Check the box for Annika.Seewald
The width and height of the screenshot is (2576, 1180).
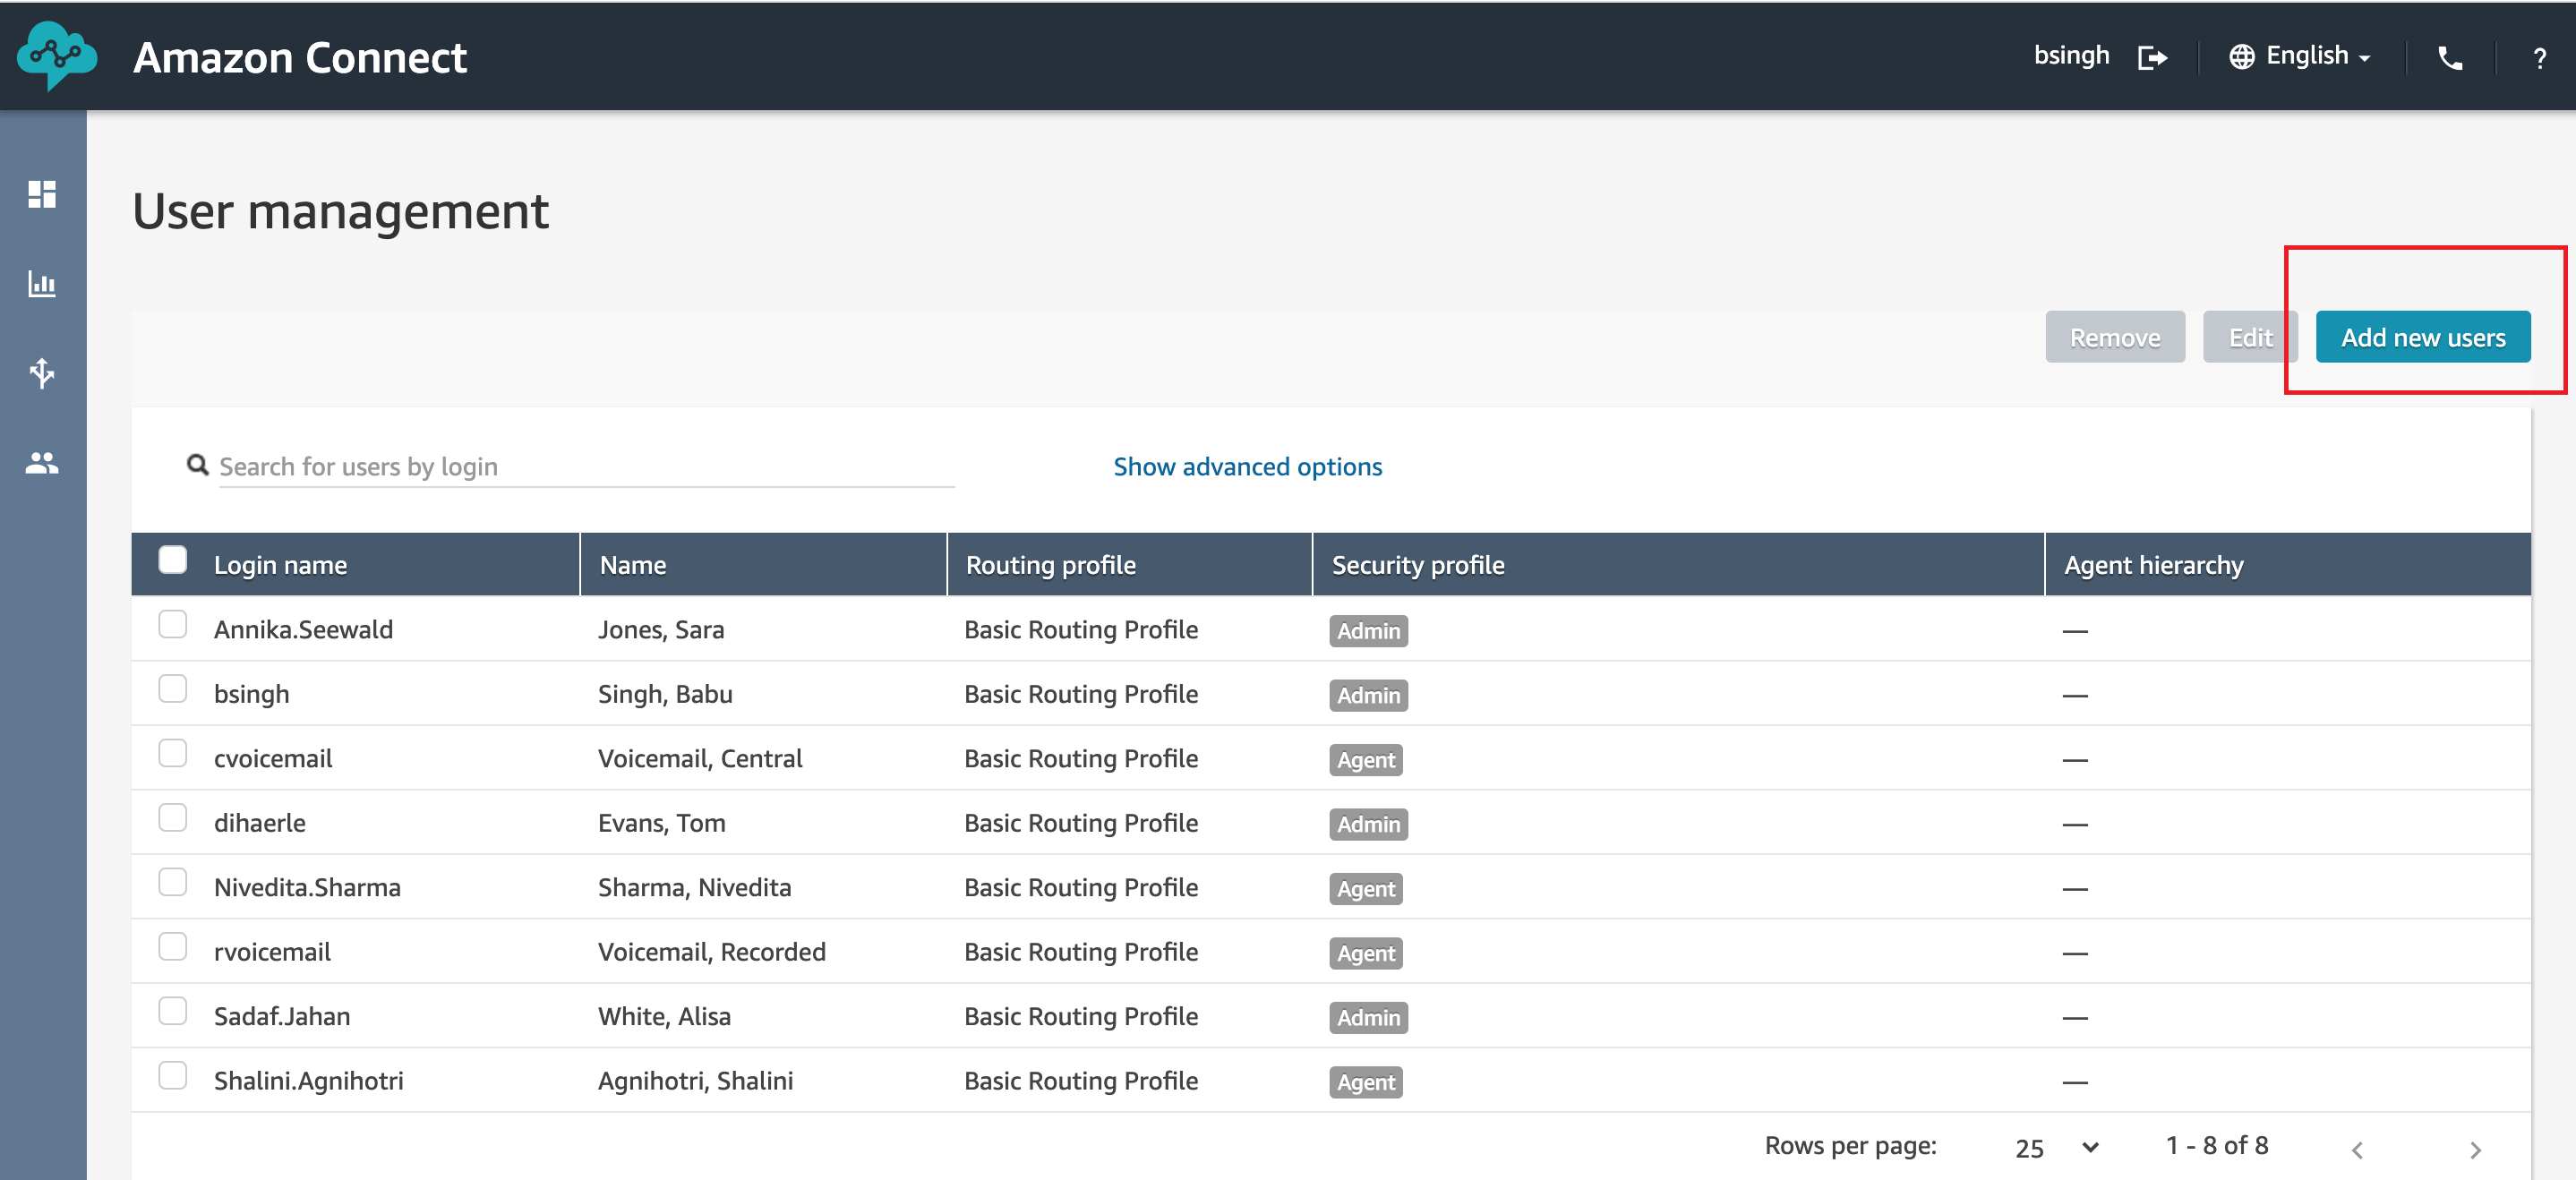[173, 625]
